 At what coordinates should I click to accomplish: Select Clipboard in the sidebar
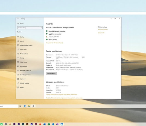coord(21,79)
